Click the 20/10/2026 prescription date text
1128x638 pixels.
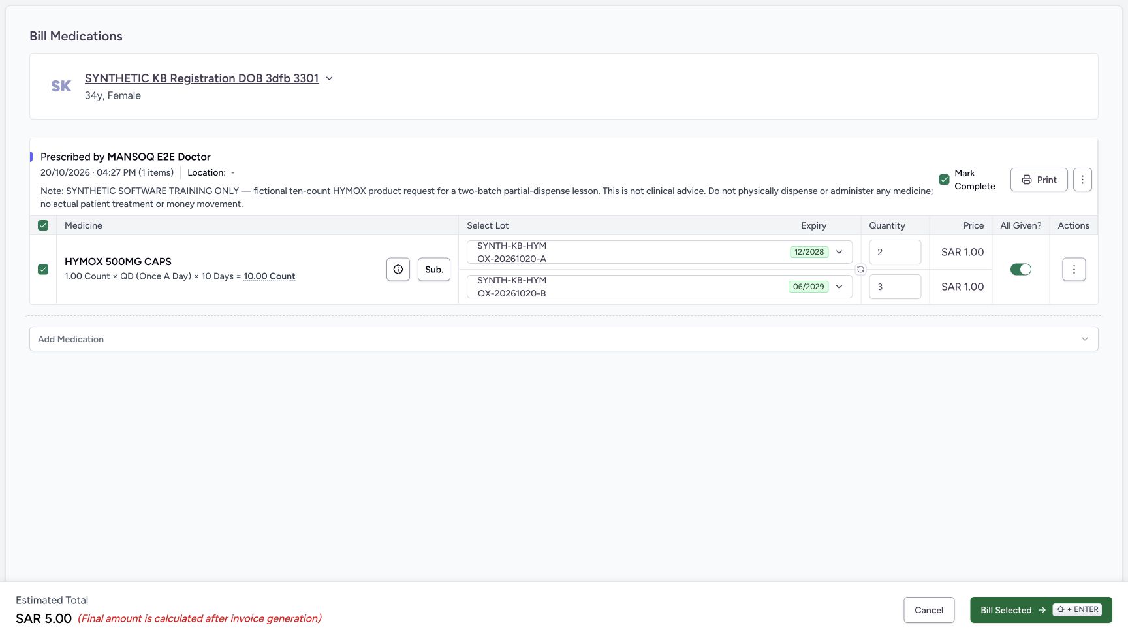coord(107,172)
